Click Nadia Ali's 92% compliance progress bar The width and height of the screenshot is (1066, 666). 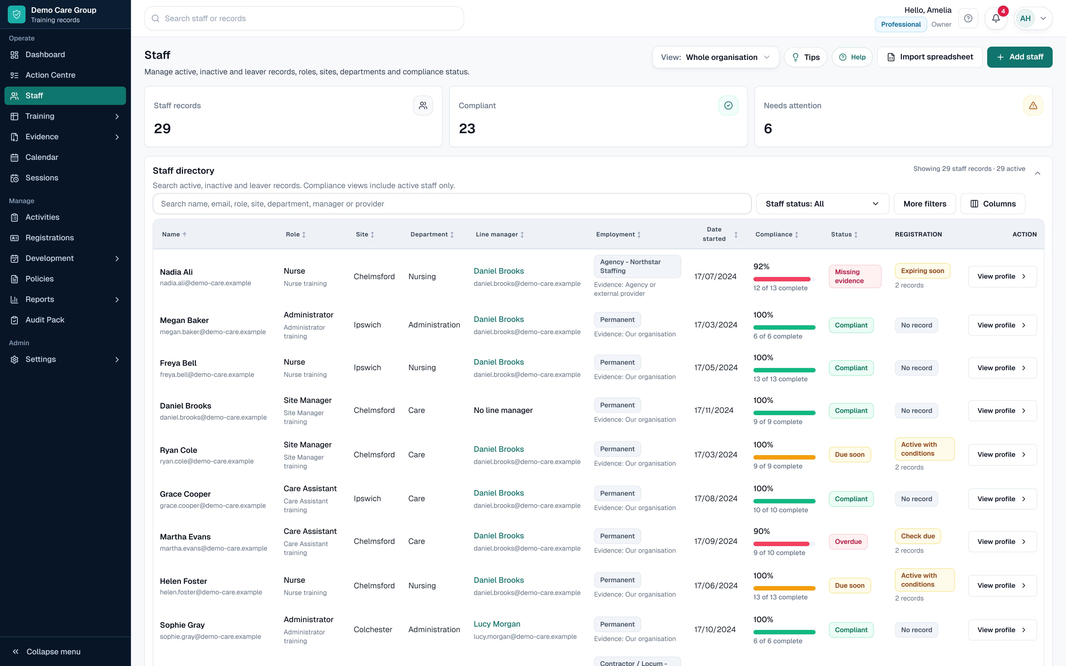tap(784, 279)
